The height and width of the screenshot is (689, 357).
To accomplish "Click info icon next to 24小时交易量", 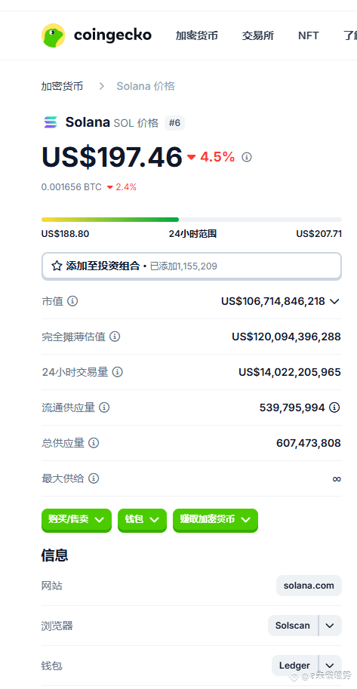I will coord(118,372).
